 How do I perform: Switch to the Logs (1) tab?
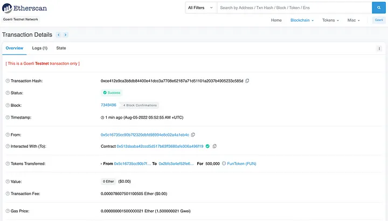tap(40, 48)
